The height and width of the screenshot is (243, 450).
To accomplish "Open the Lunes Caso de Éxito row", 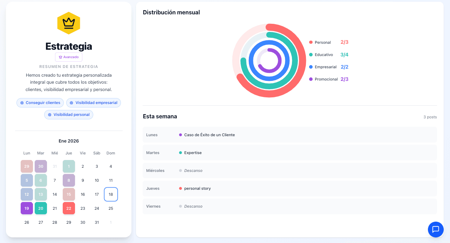I will coord(289,135).
